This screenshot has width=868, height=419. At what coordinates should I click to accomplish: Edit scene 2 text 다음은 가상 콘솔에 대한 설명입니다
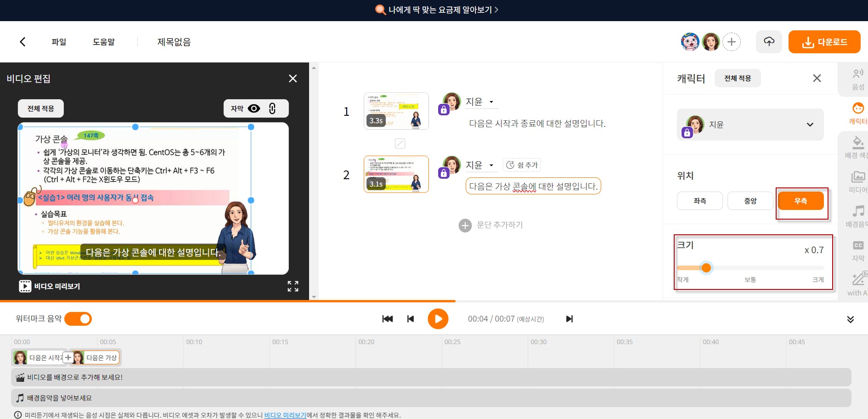(x=533, y=186)
